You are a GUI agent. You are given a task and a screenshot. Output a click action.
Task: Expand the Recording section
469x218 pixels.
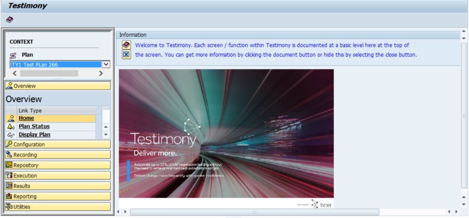58,155
